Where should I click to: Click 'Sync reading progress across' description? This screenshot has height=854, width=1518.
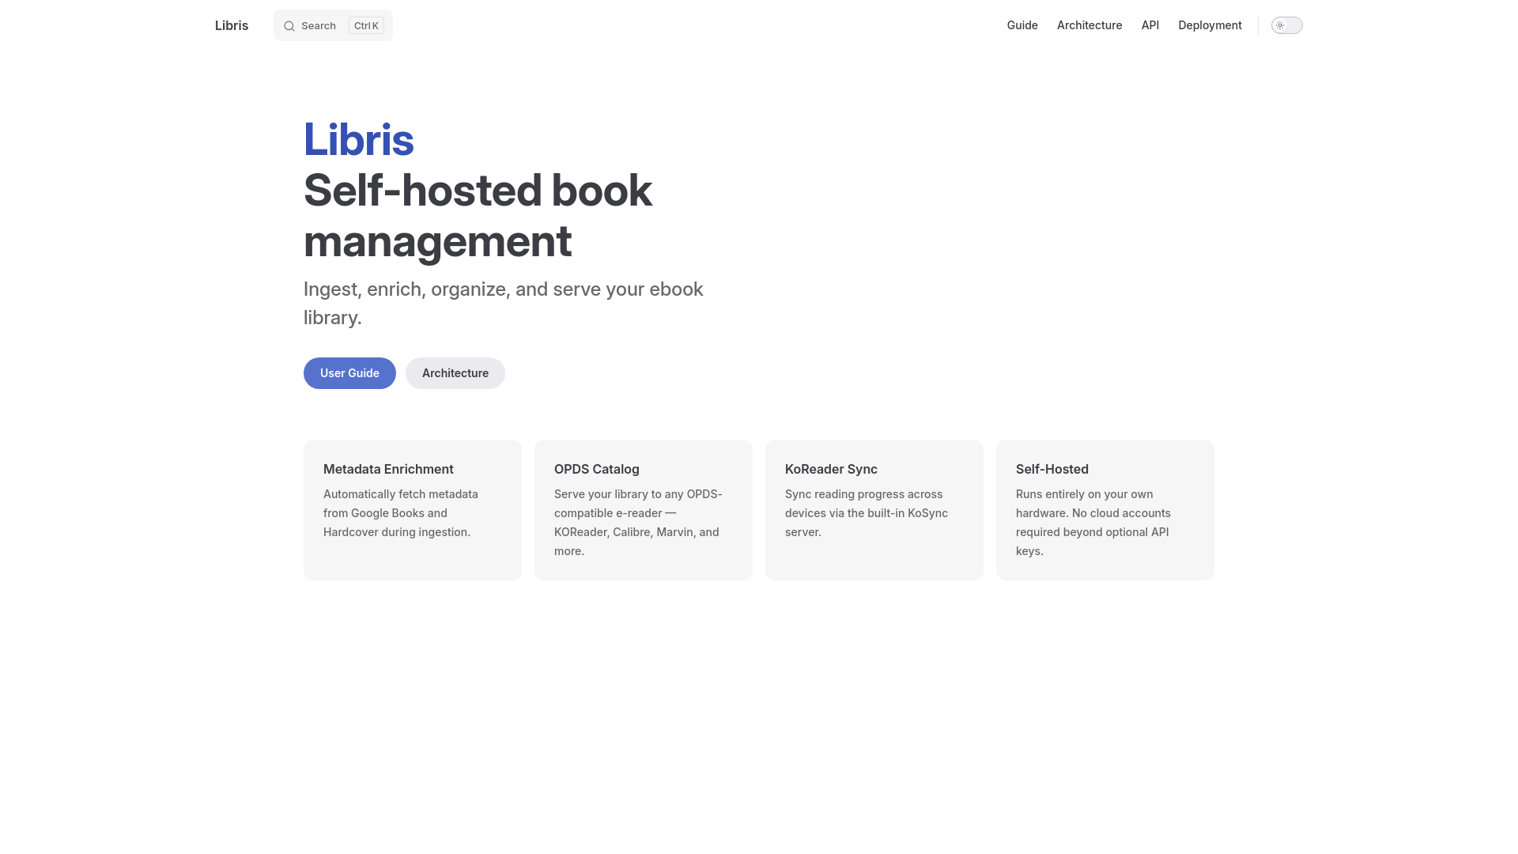pos(867,513)
